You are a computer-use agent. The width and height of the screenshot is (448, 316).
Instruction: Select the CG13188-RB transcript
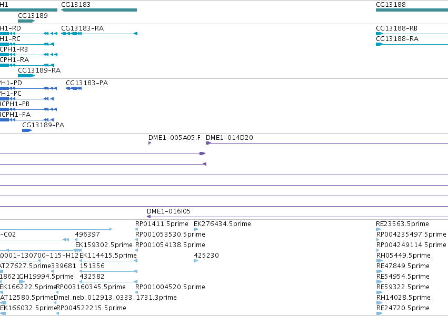click(x=412, y=34)
